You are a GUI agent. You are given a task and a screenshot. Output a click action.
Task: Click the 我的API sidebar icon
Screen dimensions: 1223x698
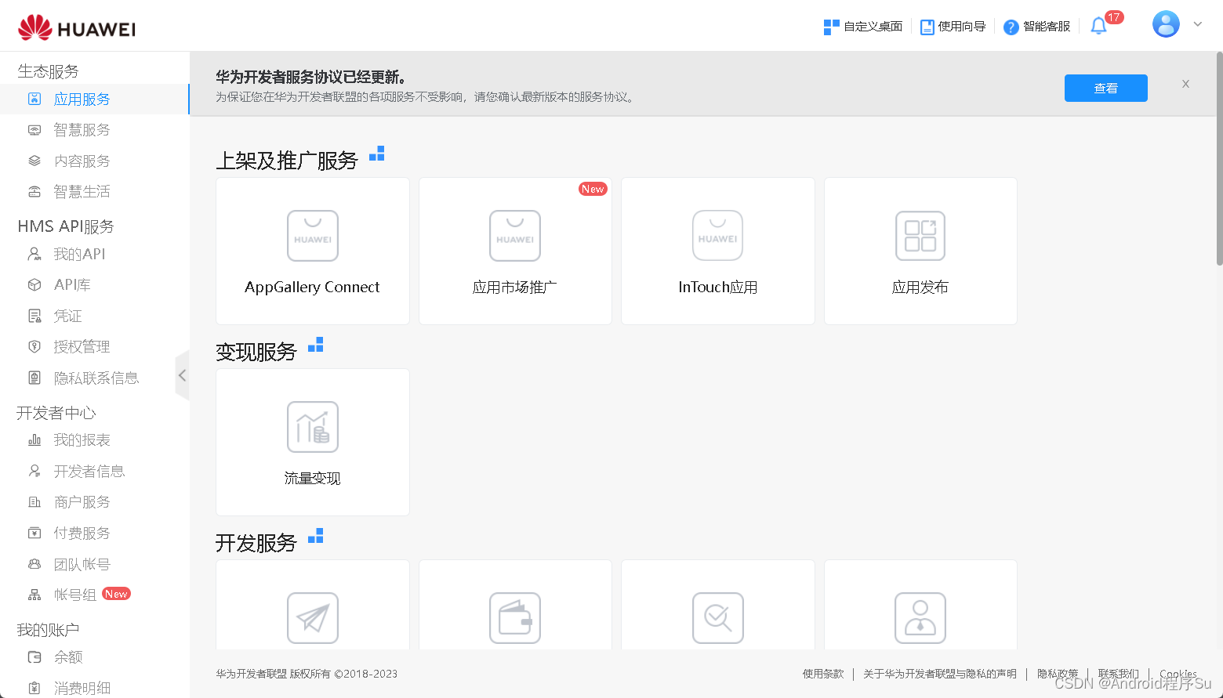(x=34, y=254)
